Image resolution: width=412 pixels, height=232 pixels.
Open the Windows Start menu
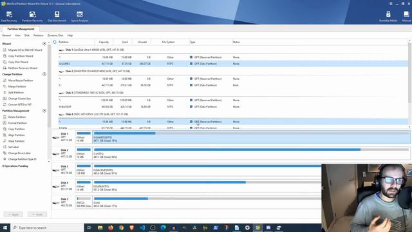5,227
